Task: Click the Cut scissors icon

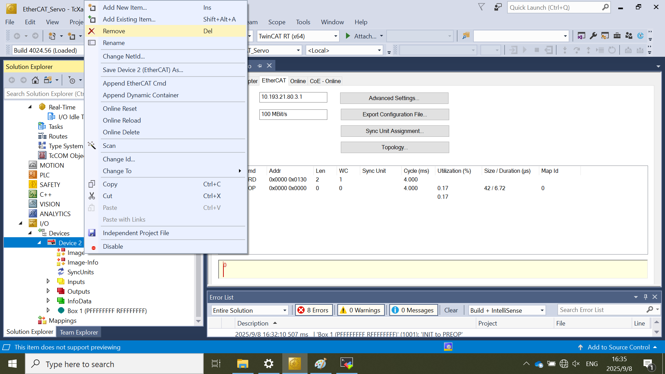Action: [x=92, y=196]
